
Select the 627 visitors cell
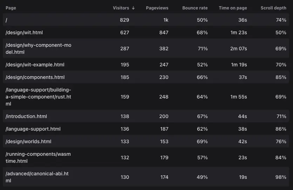125,32
